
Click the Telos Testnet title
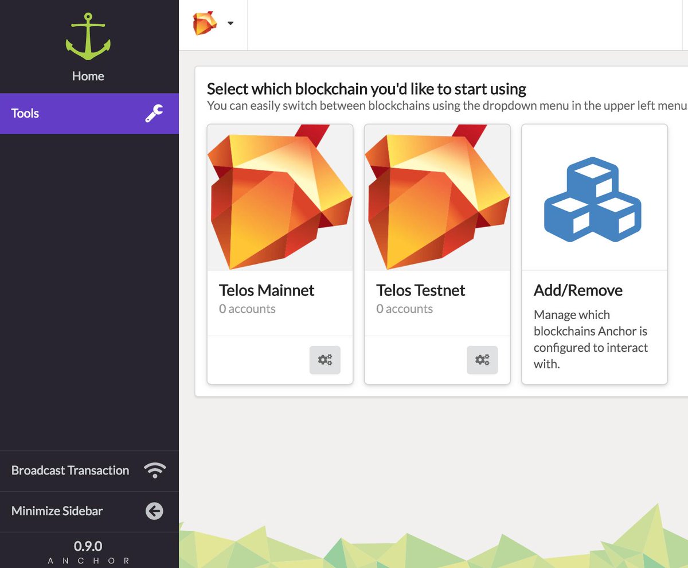(x=421, y=290)
